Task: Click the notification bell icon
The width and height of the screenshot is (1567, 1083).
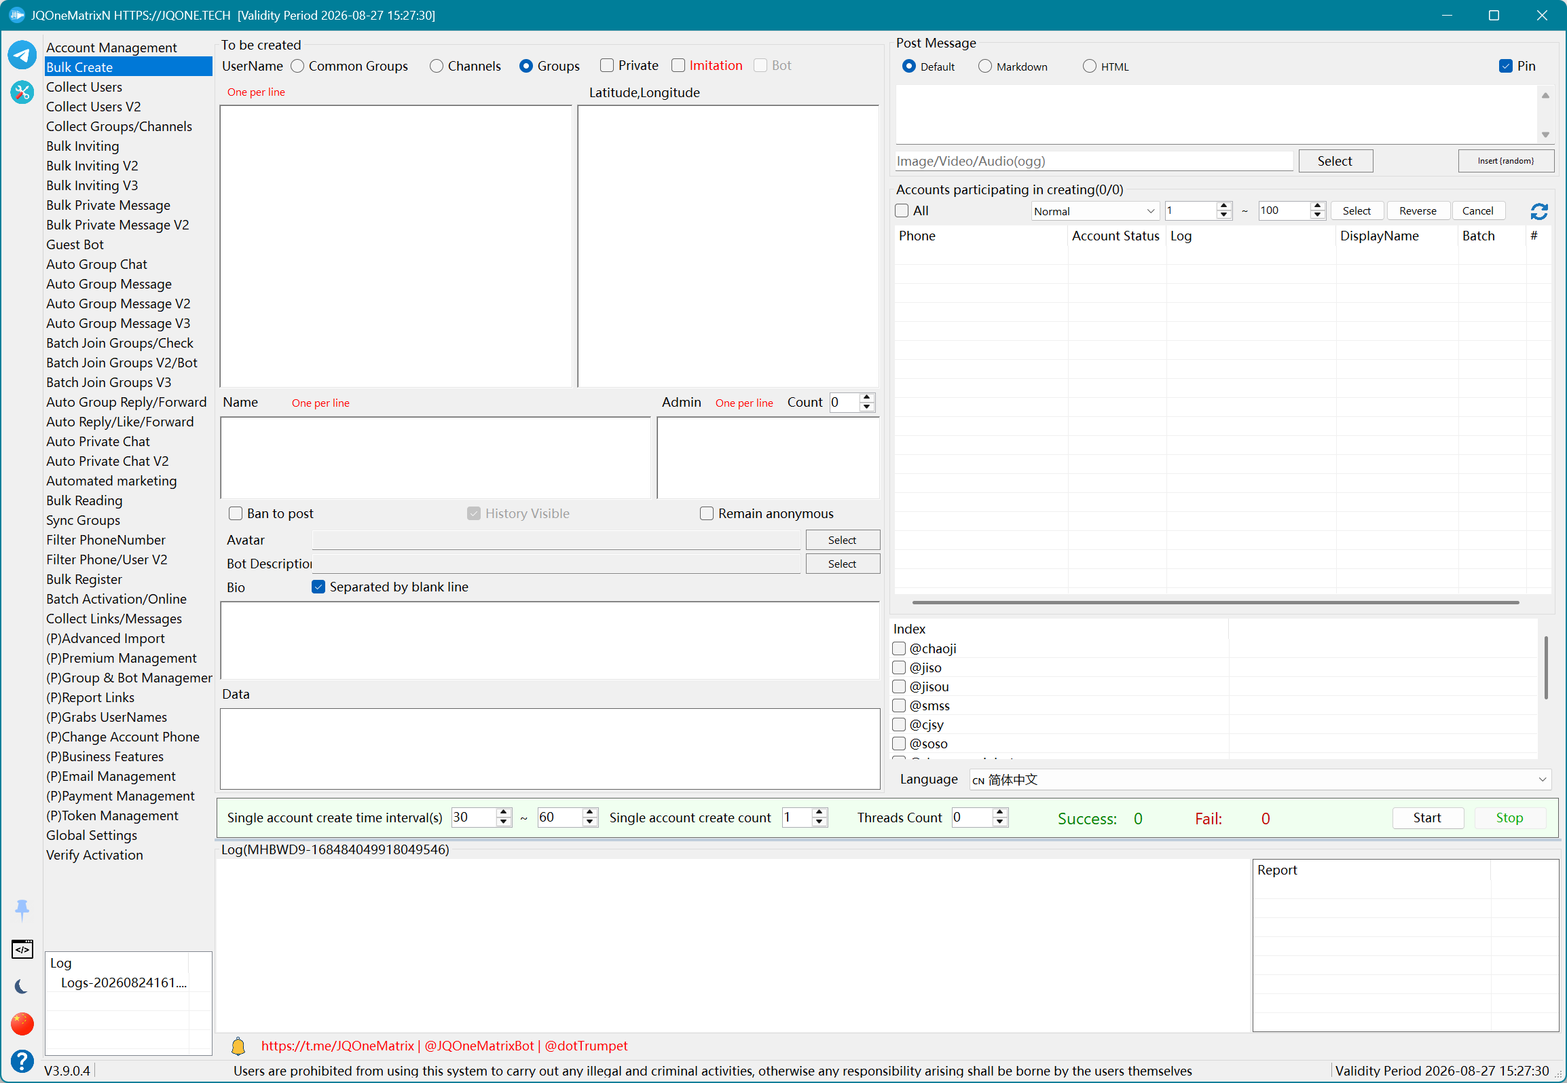Action: point(238,1046)
